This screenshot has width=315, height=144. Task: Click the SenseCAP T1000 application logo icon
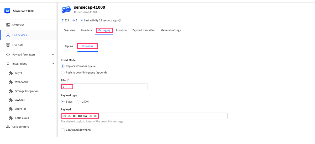tap(7, 11)
